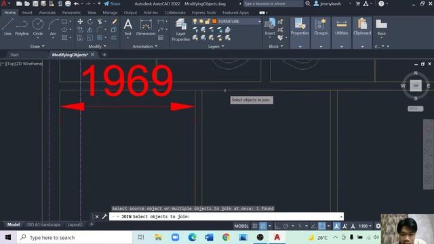This screenshot has width=434, height=244.
Task: Select the Rectangle tool
Action: (x=64, y=21)
